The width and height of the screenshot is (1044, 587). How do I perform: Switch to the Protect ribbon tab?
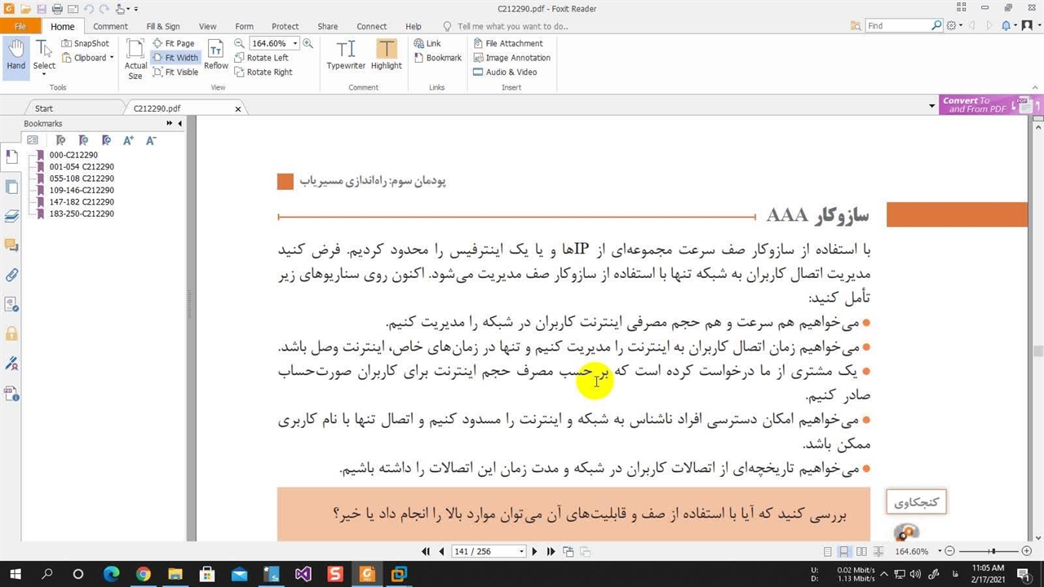pos(285,26)
